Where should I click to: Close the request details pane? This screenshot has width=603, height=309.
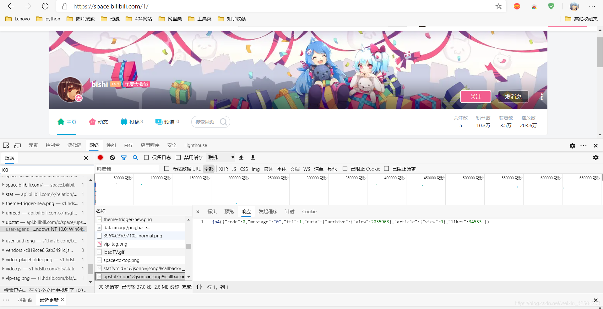[x=198, y=212]
